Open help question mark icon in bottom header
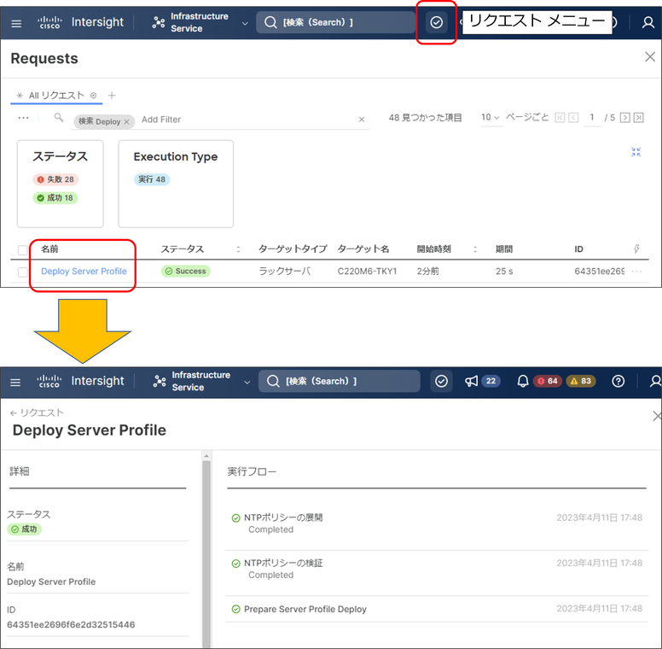The width and height of the screenshot is (662, 649). tap(618, 381)
